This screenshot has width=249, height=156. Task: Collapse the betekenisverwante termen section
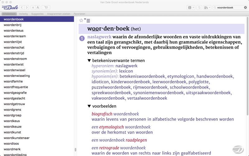tap(89, 61)
